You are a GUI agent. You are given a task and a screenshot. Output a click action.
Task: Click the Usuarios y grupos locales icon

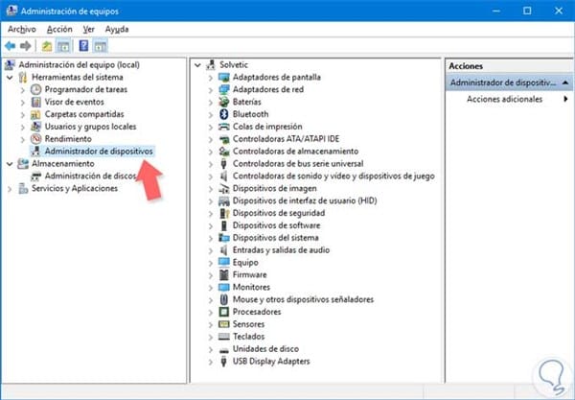pyautogui.click(x=36, y=127)
